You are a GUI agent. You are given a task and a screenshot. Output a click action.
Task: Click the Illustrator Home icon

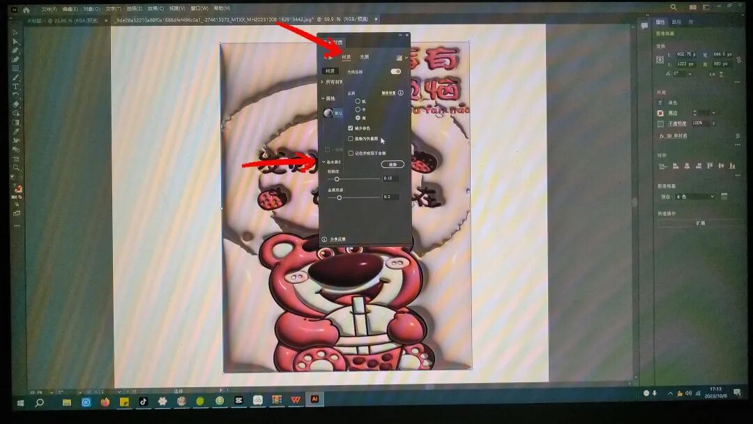pyautogui.click(x=26, y=10)
